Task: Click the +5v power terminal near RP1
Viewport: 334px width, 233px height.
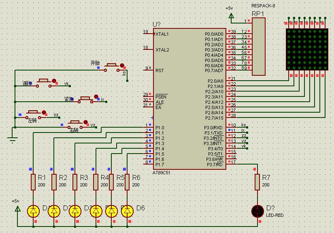Action: (231, 15)
